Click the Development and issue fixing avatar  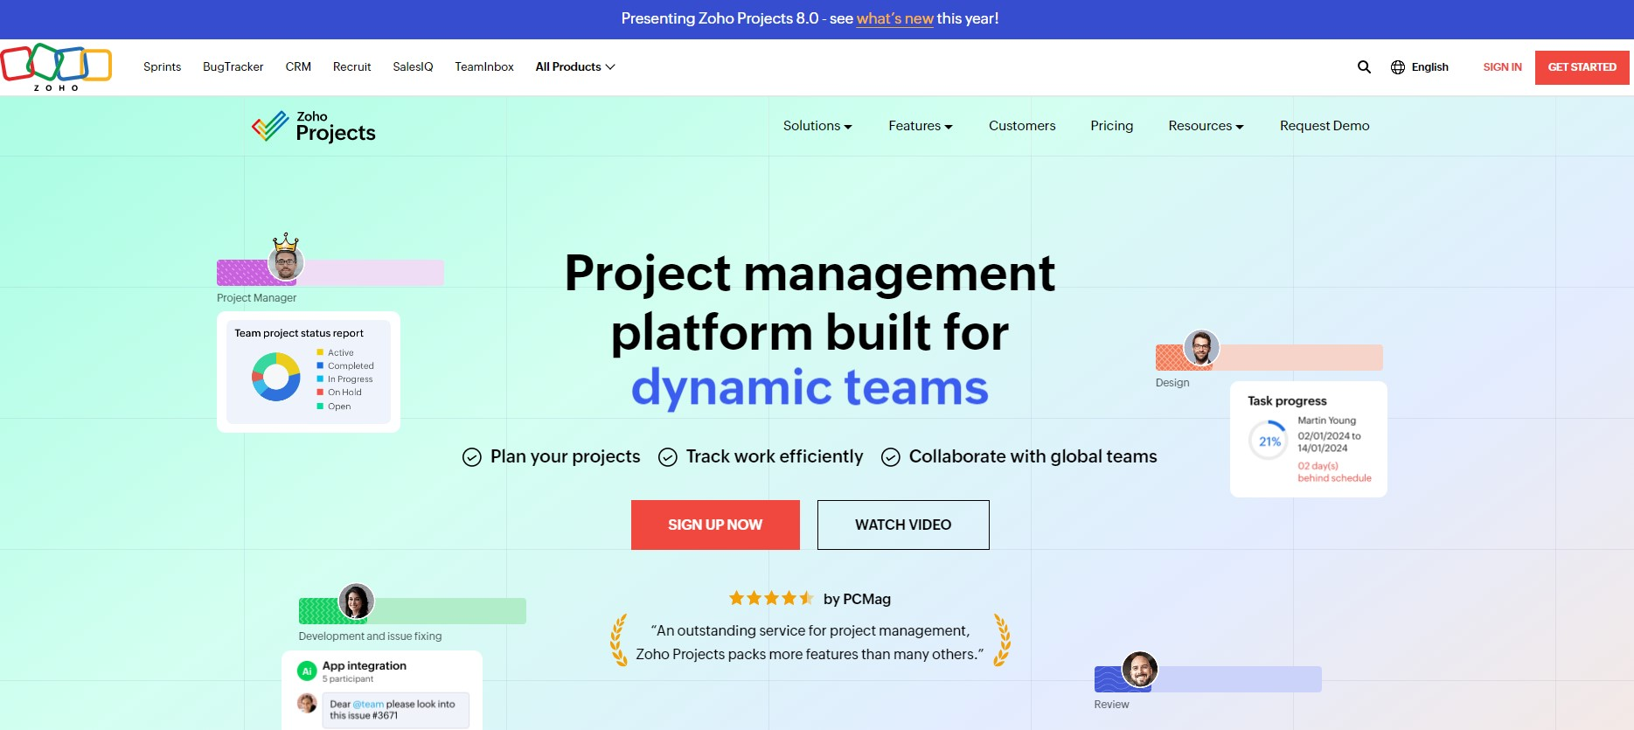click(x=356, y=601)
